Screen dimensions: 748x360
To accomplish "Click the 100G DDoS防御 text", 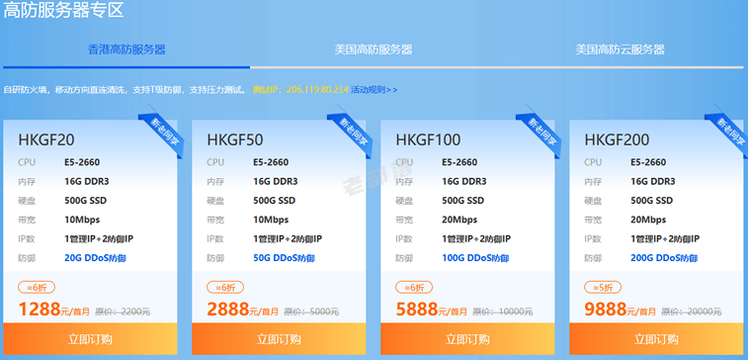I will [x=475, y=258].
